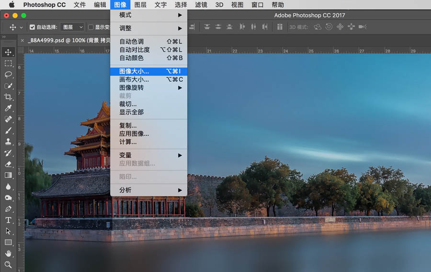Click the auto-align layers icon
The image size is (431, 272).
coord(280,27)
